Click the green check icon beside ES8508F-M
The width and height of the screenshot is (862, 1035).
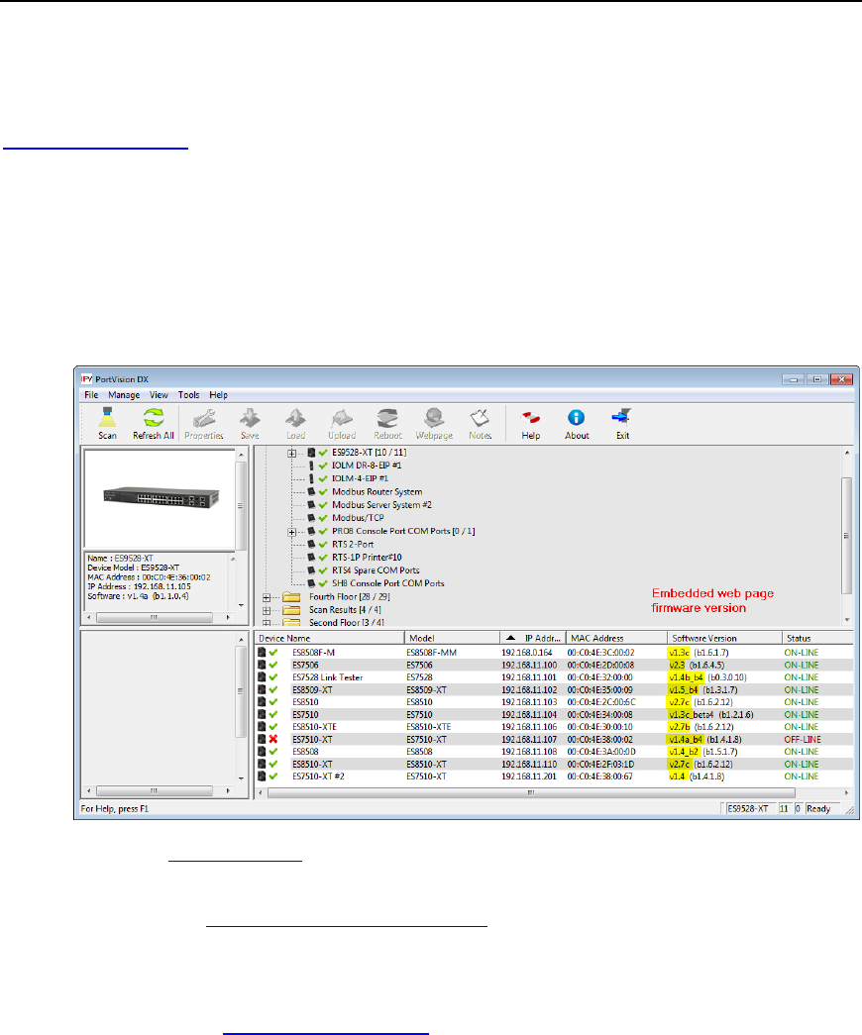273,652
